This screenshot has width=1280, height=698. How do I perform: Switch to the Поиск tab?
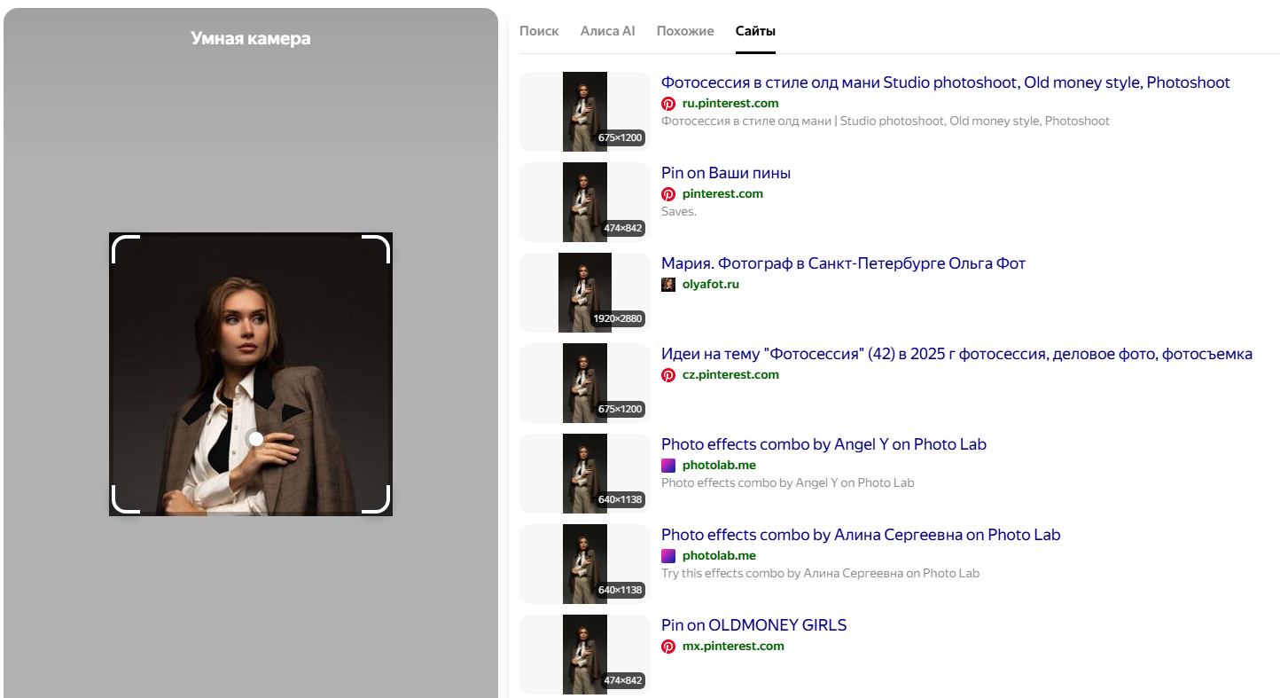(539, 31)
